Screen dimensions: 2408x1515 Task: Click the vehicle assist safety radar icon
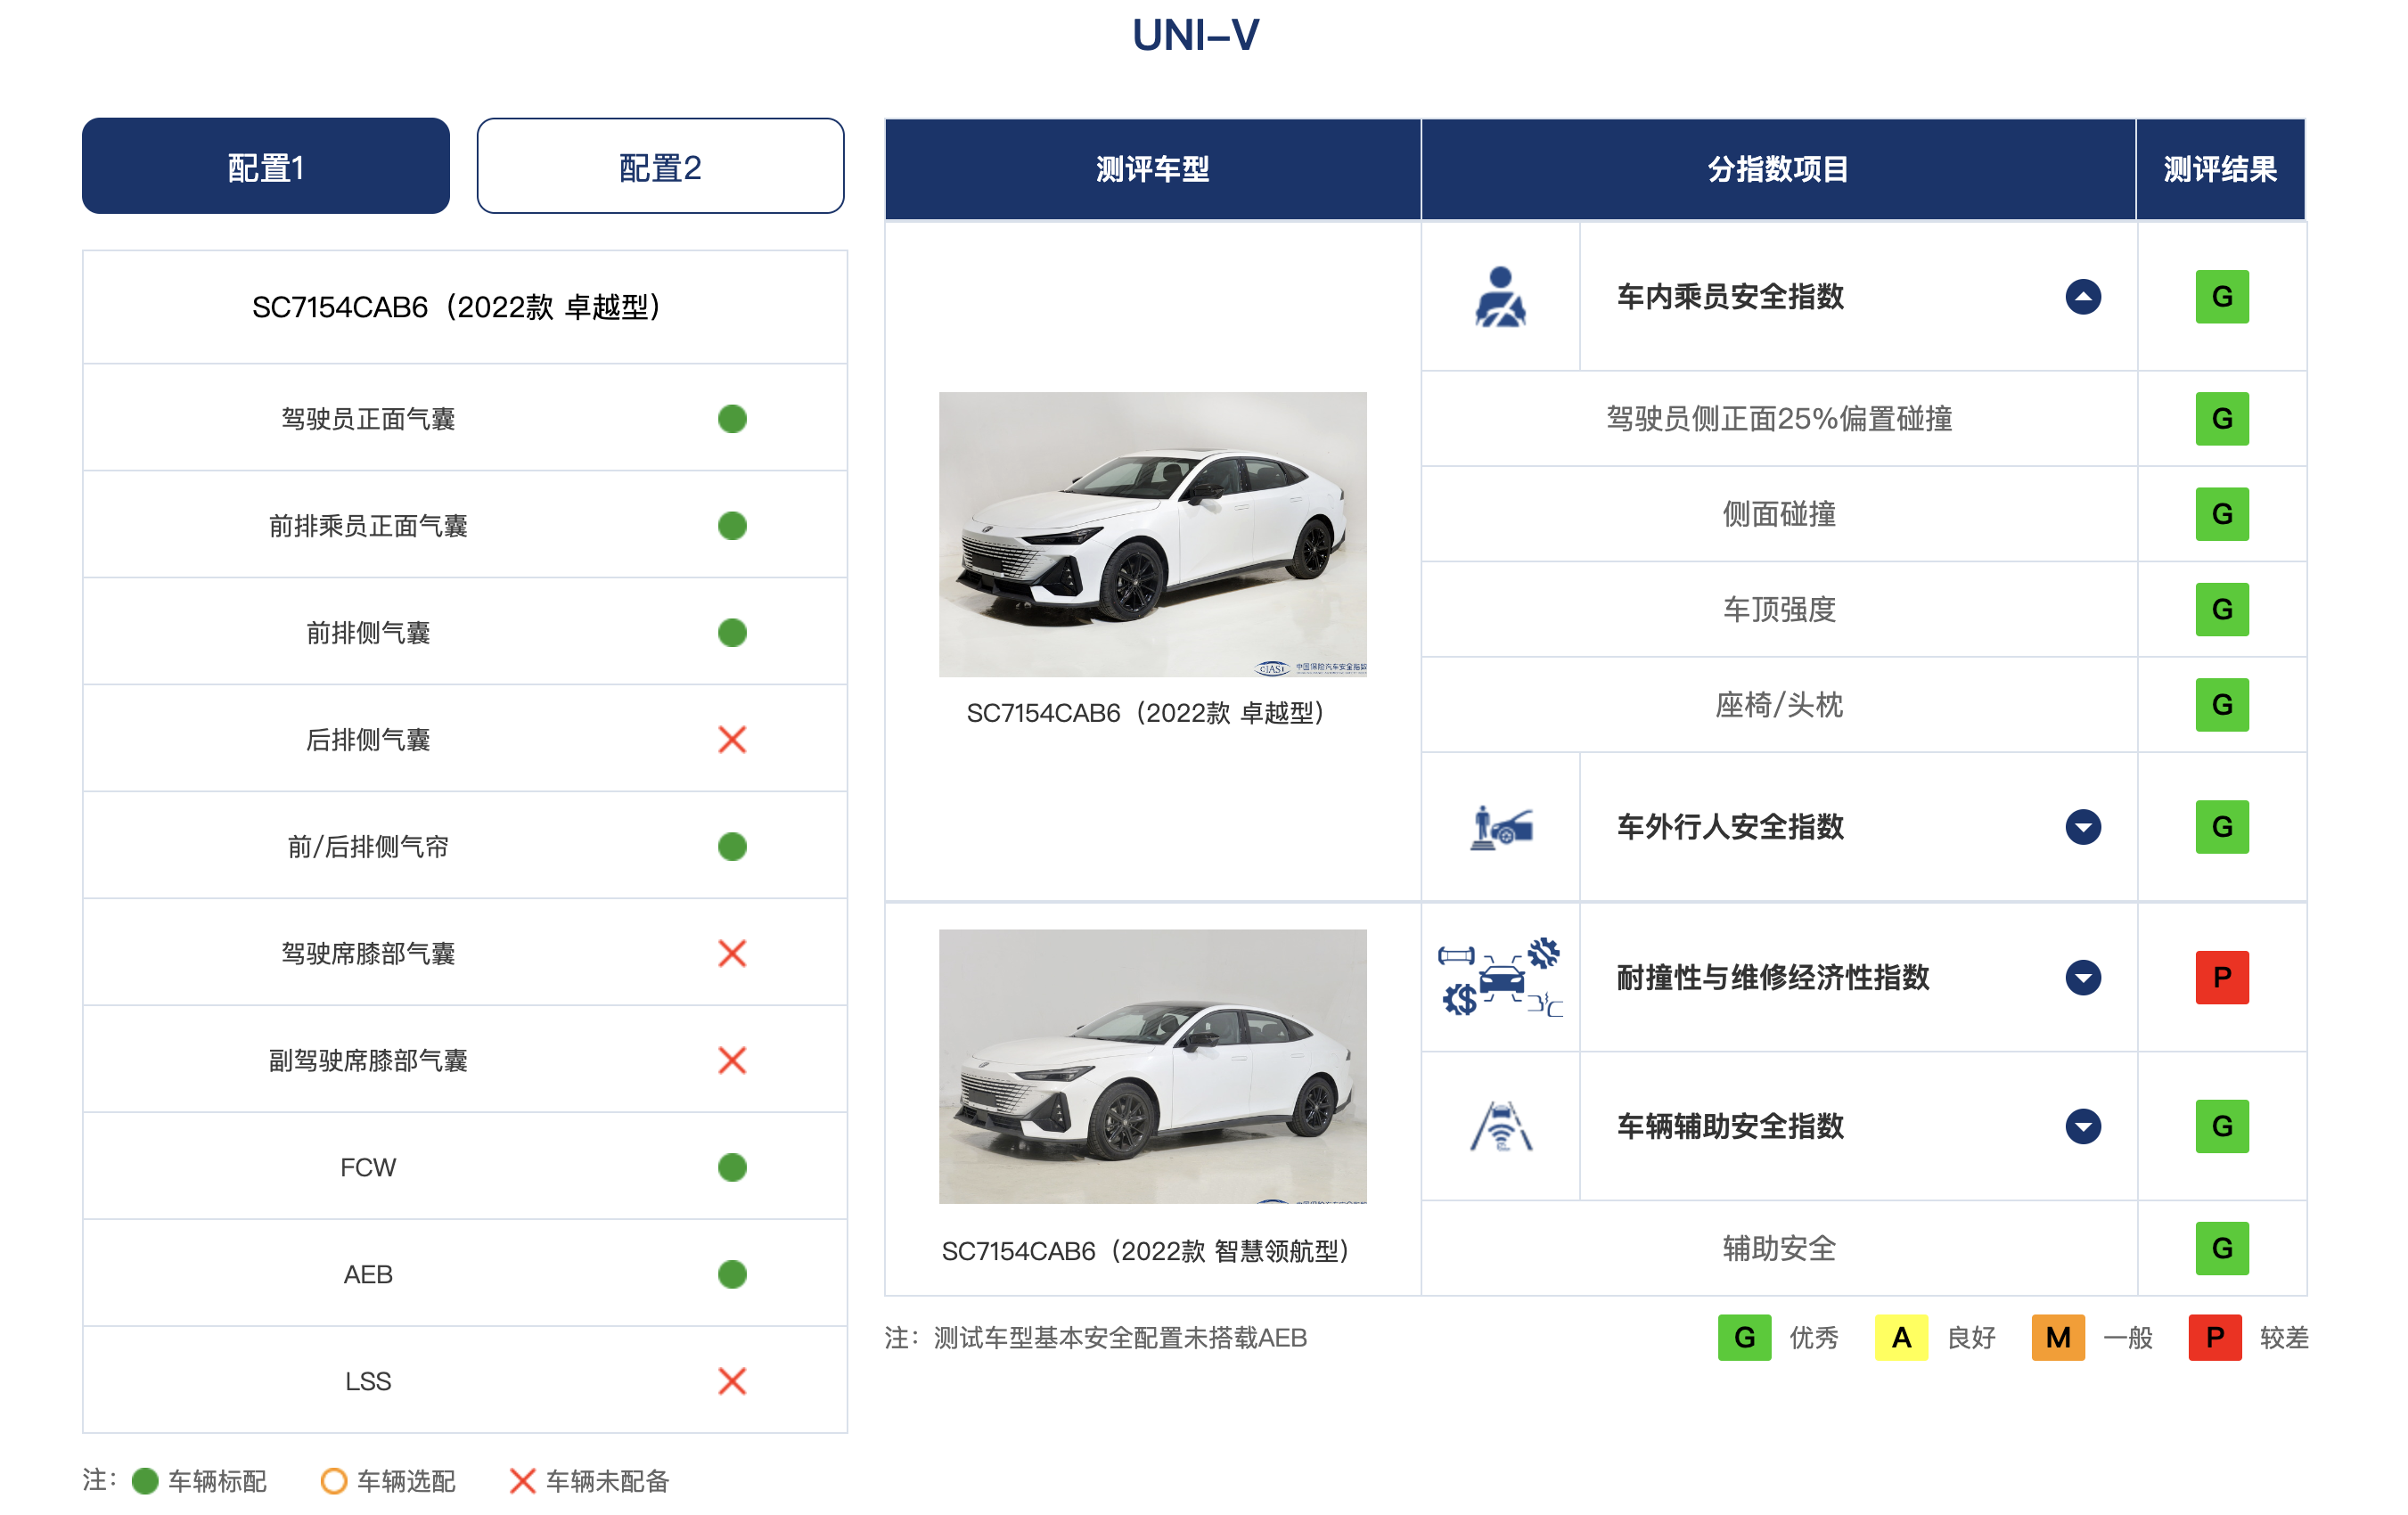click(1500, 1127)
